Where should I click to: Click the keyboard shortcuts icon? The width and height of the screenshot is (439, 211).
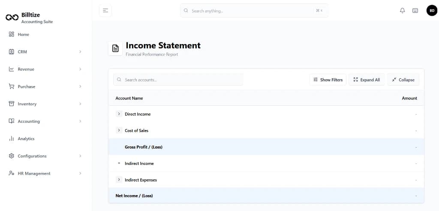[x=415, y=11]
